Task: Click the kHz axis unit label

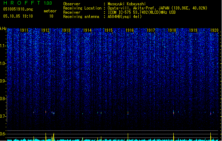Action: pyautogui.click(x=3, y=29)
